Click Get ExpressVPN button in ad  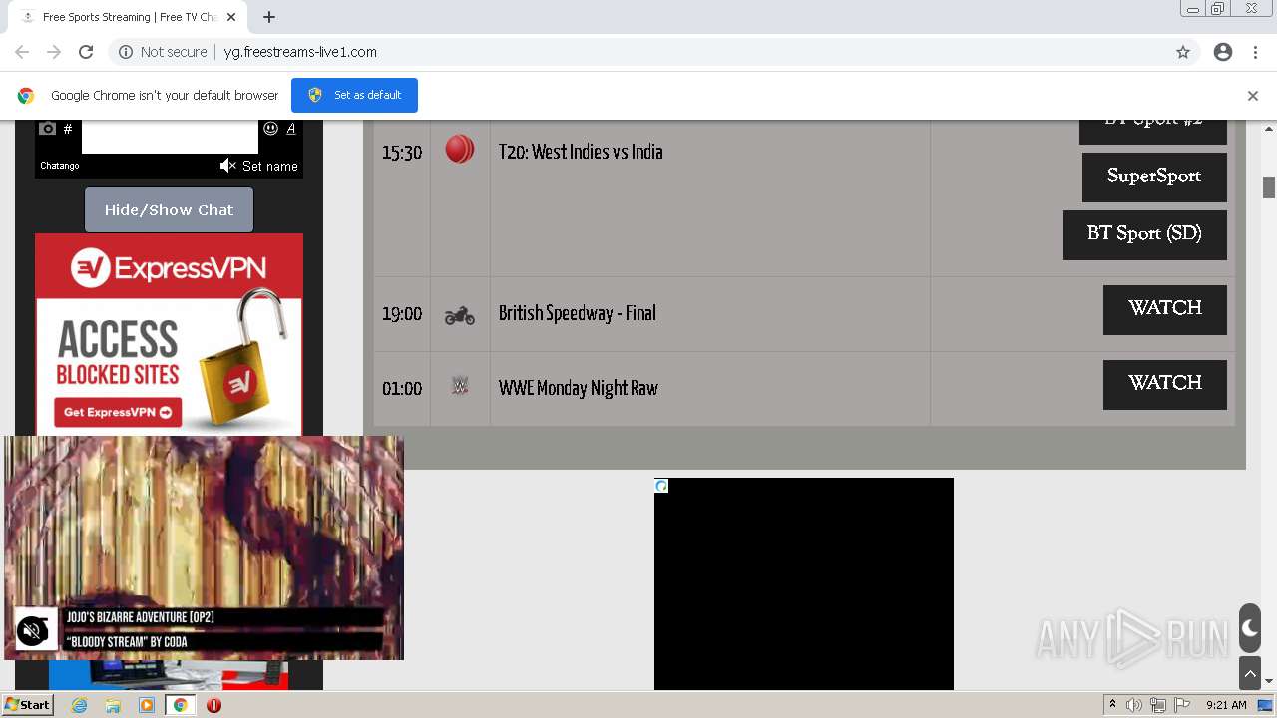tap(118, 412)
